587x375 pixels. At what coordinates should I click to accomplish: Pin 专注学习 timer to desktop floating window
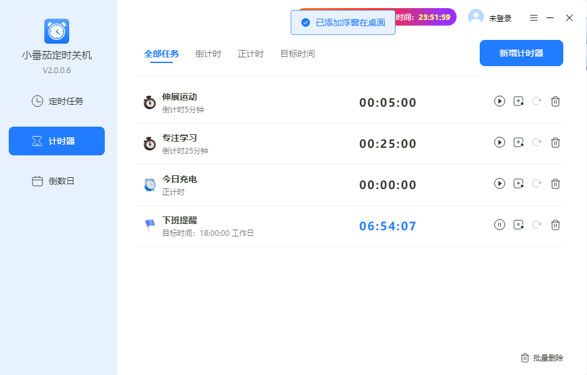518,142
